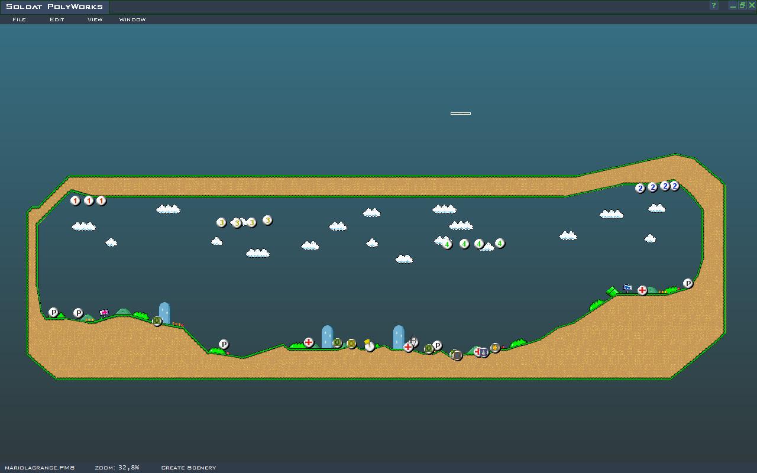Select the P marker on the far-right ledge
Screen dimensions: 757x473
(x=688, y=283)
